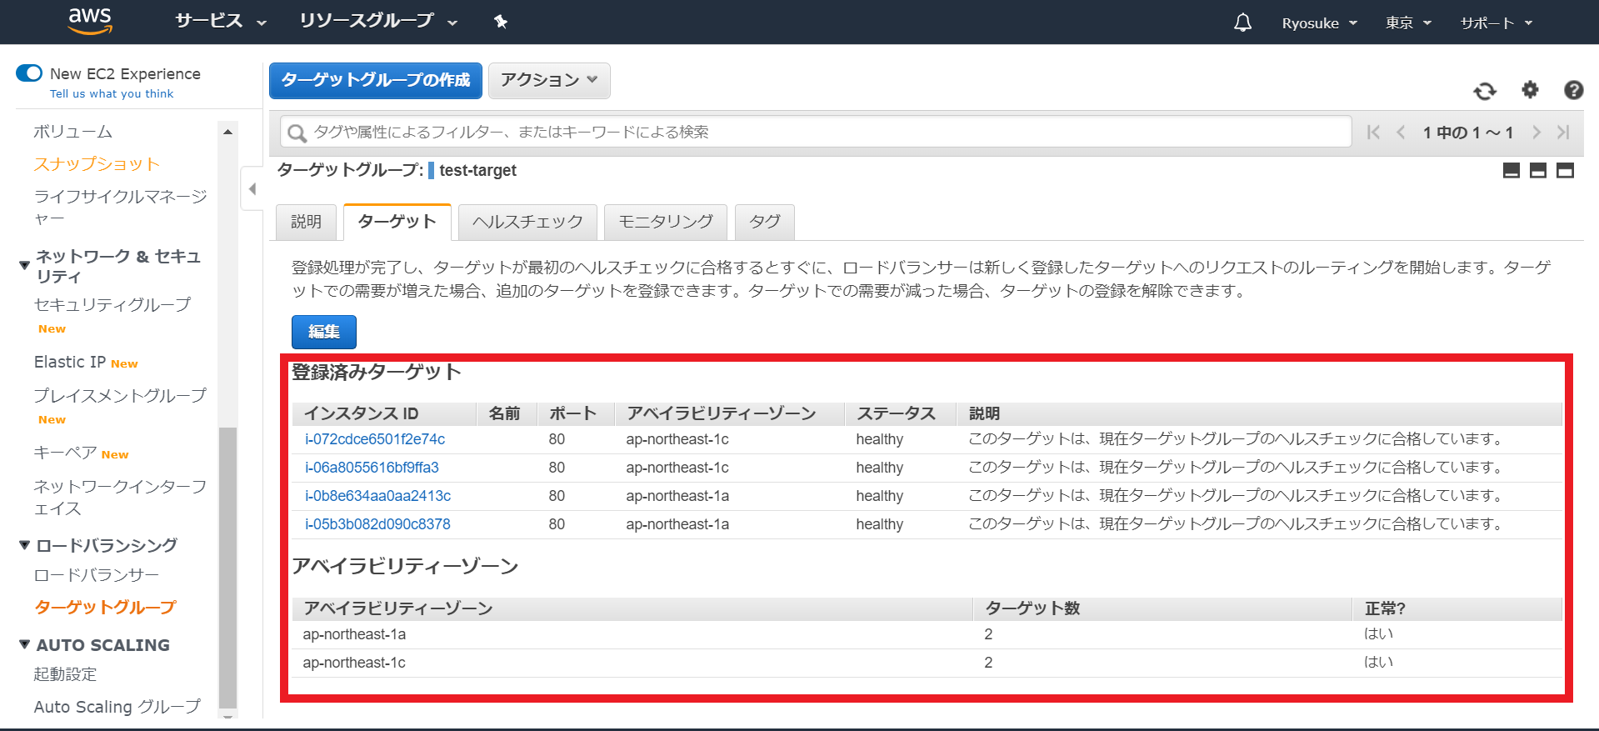The height and width of the screenshot is (731, 1599).
Task: Open ボリューム in sidebar
Action: (x=72, y=132)
